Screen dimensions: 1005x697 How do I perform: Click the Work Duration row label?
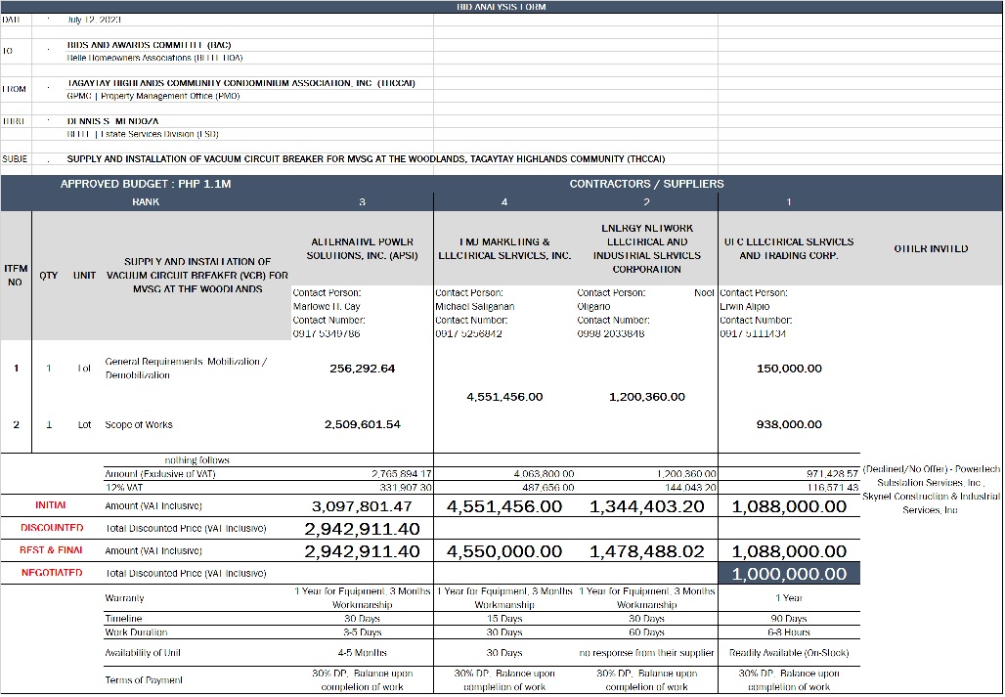[136, 632]
